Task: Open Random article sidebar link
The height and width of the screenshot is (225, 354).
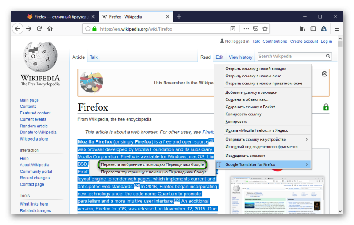Action: pos(34,126)
